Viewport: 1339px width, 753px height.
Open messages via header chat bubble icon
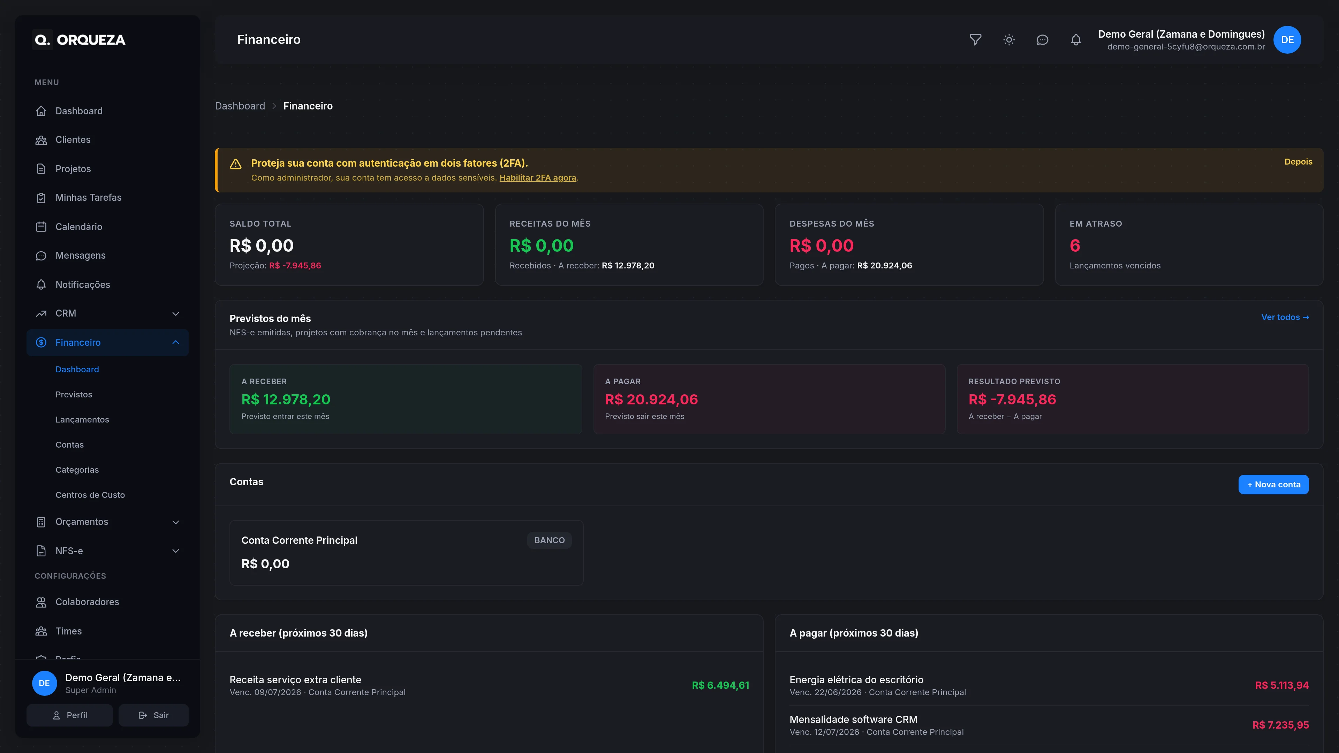coord(1042,40)
